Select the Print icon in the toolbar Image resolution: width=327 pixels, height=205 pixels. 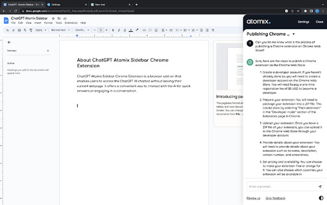20,30
